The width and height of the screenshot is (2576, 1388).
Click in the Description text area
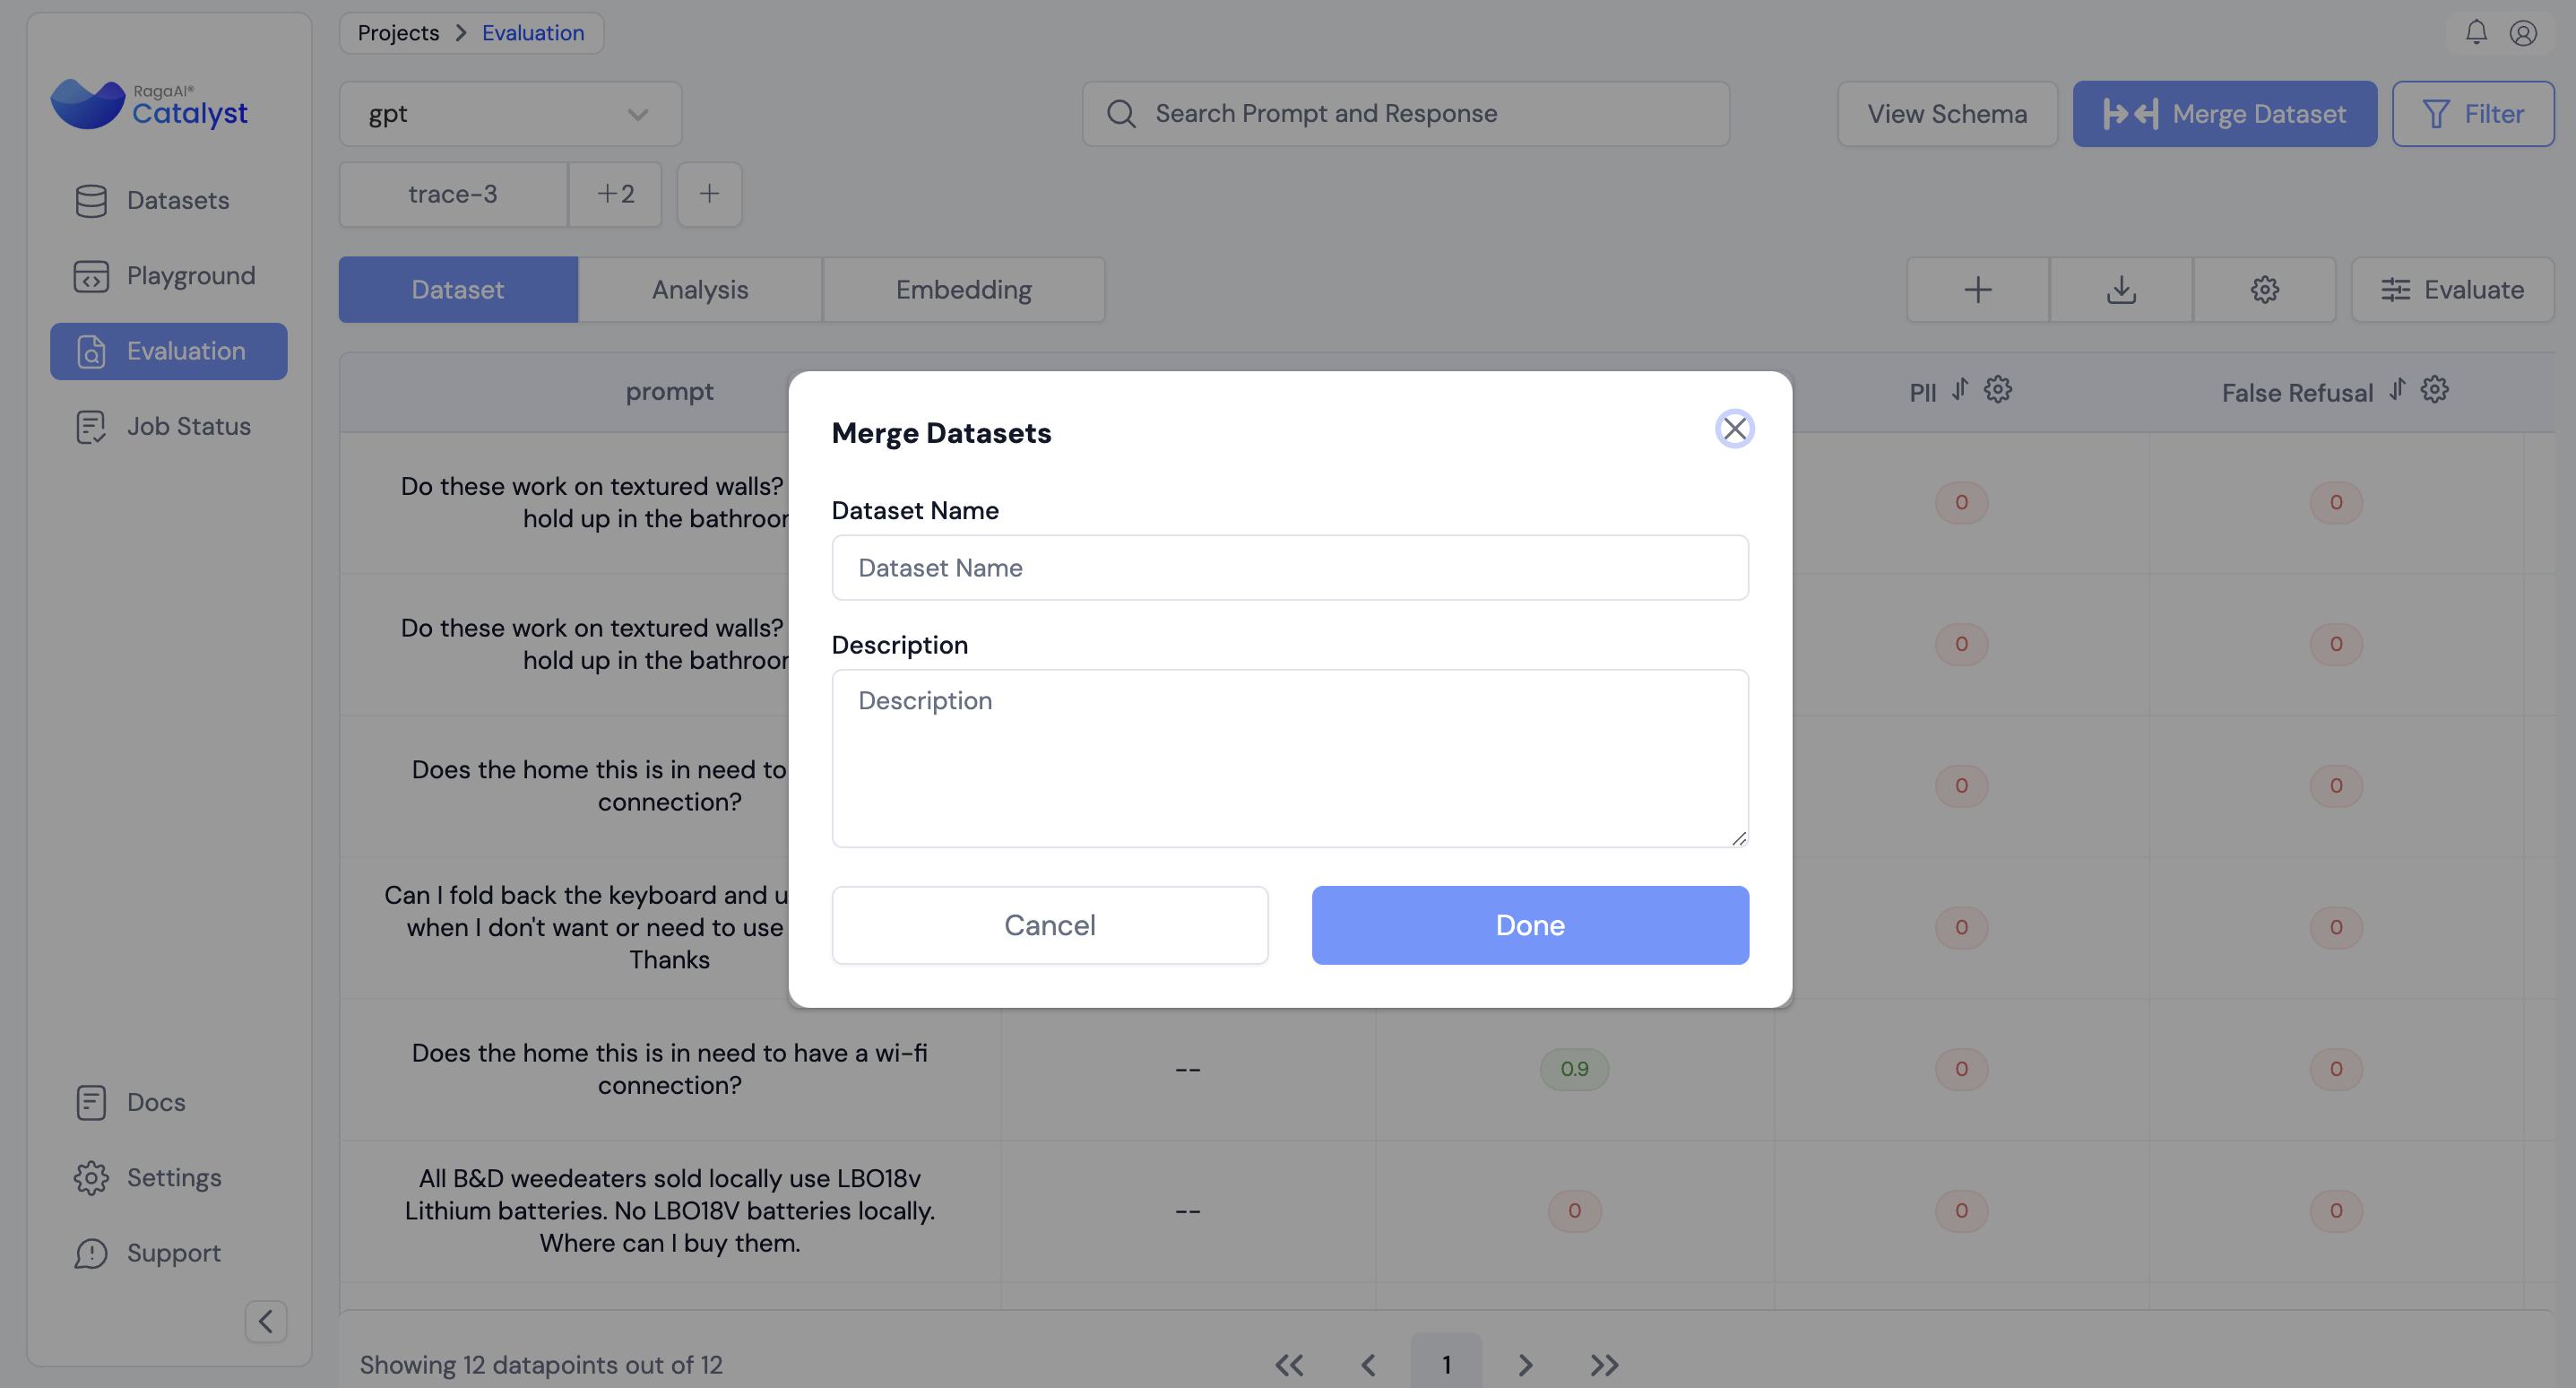(1289, 758)
